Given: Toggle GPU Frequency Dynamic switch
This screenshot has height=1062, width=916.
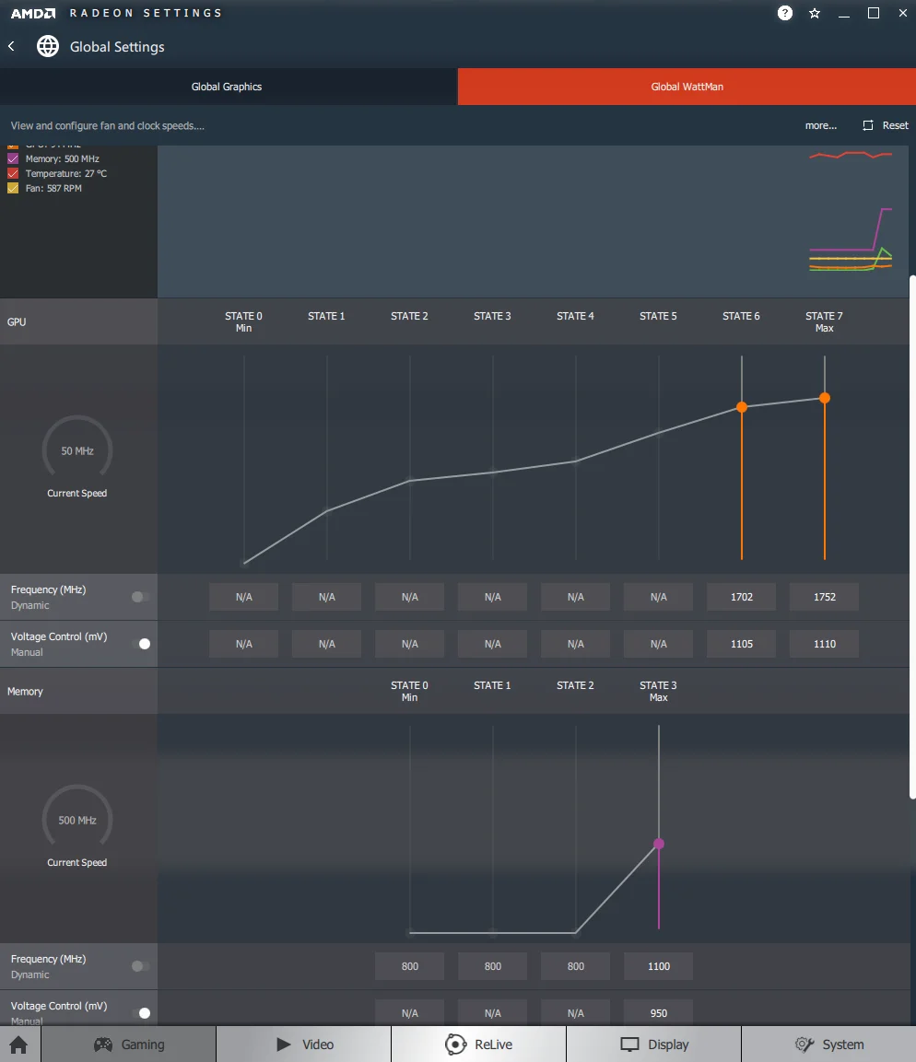Looking at the screenshot, I should point(141,597).
